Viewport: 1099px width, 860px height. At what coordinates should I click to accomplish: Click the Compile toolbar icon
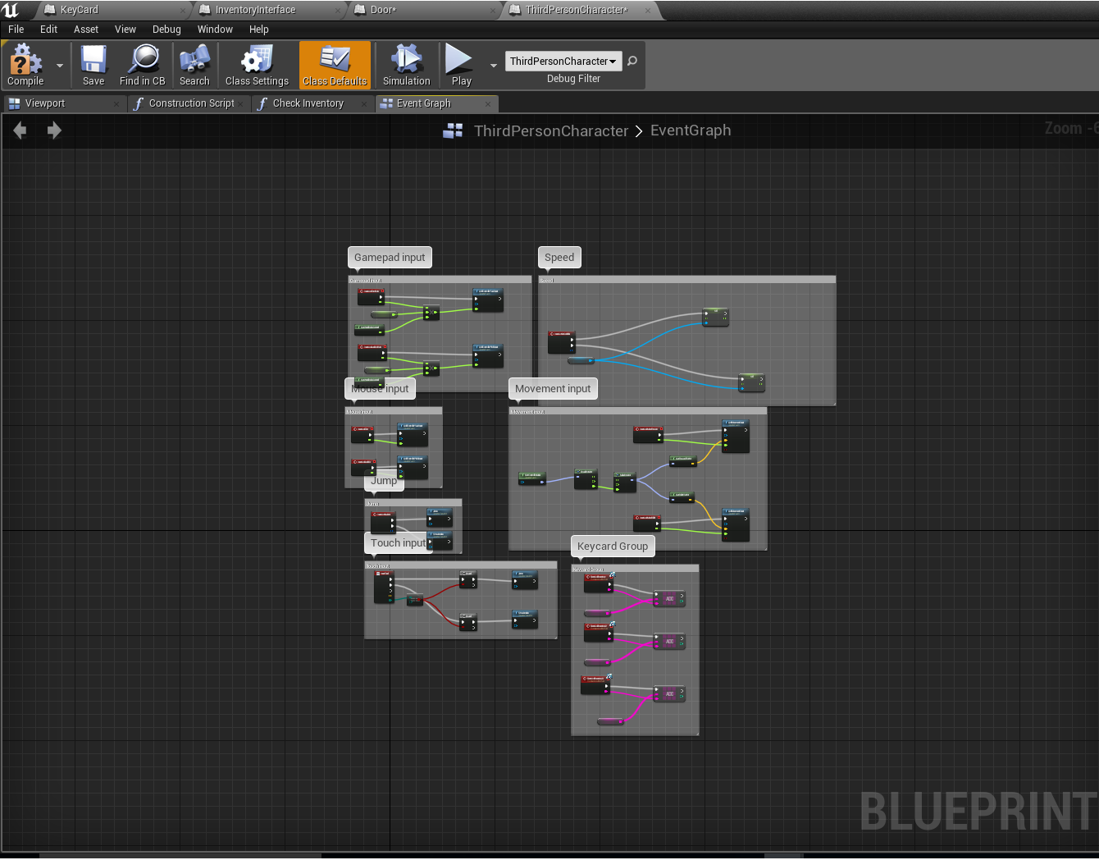(25, 65)
